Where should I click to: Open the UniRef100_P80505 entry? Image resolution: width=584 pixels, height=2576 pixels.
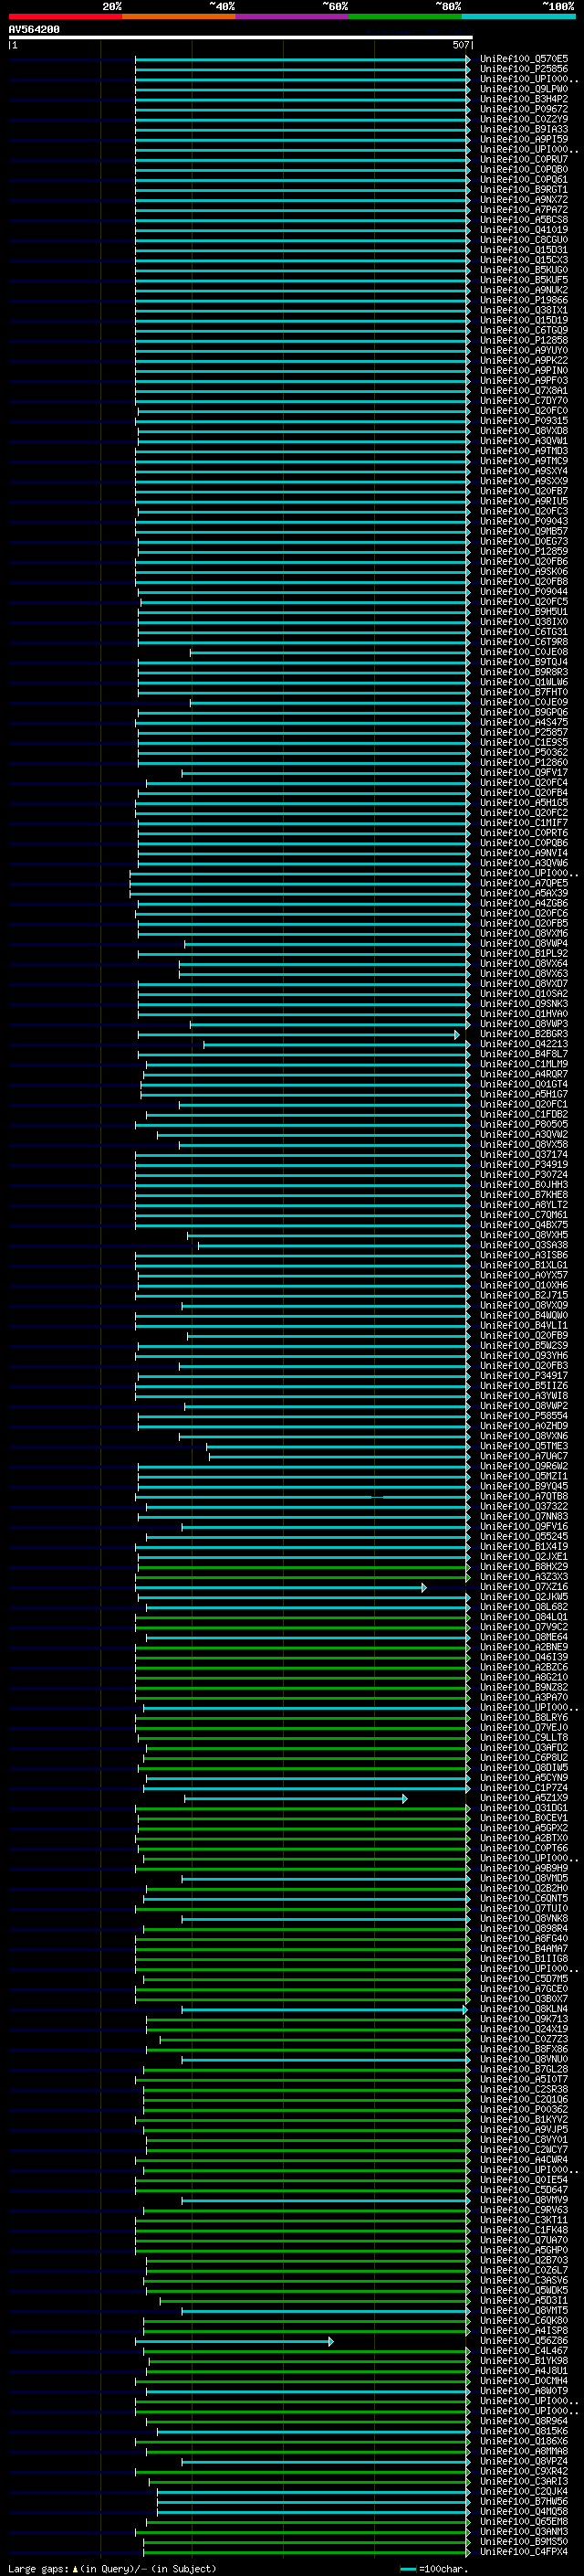click(x=524, y=1125)
